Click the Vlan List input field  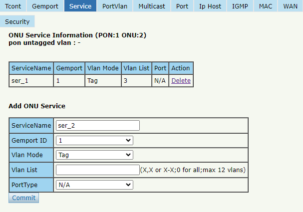click(97, 170)
